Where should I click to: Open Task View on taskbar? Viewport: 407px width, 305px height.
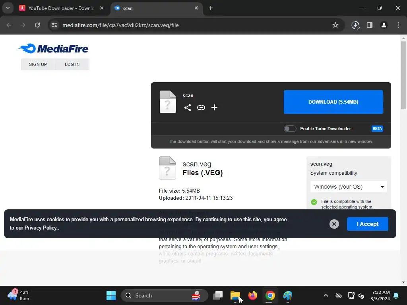pyautogui.click(x=218, y=295)
